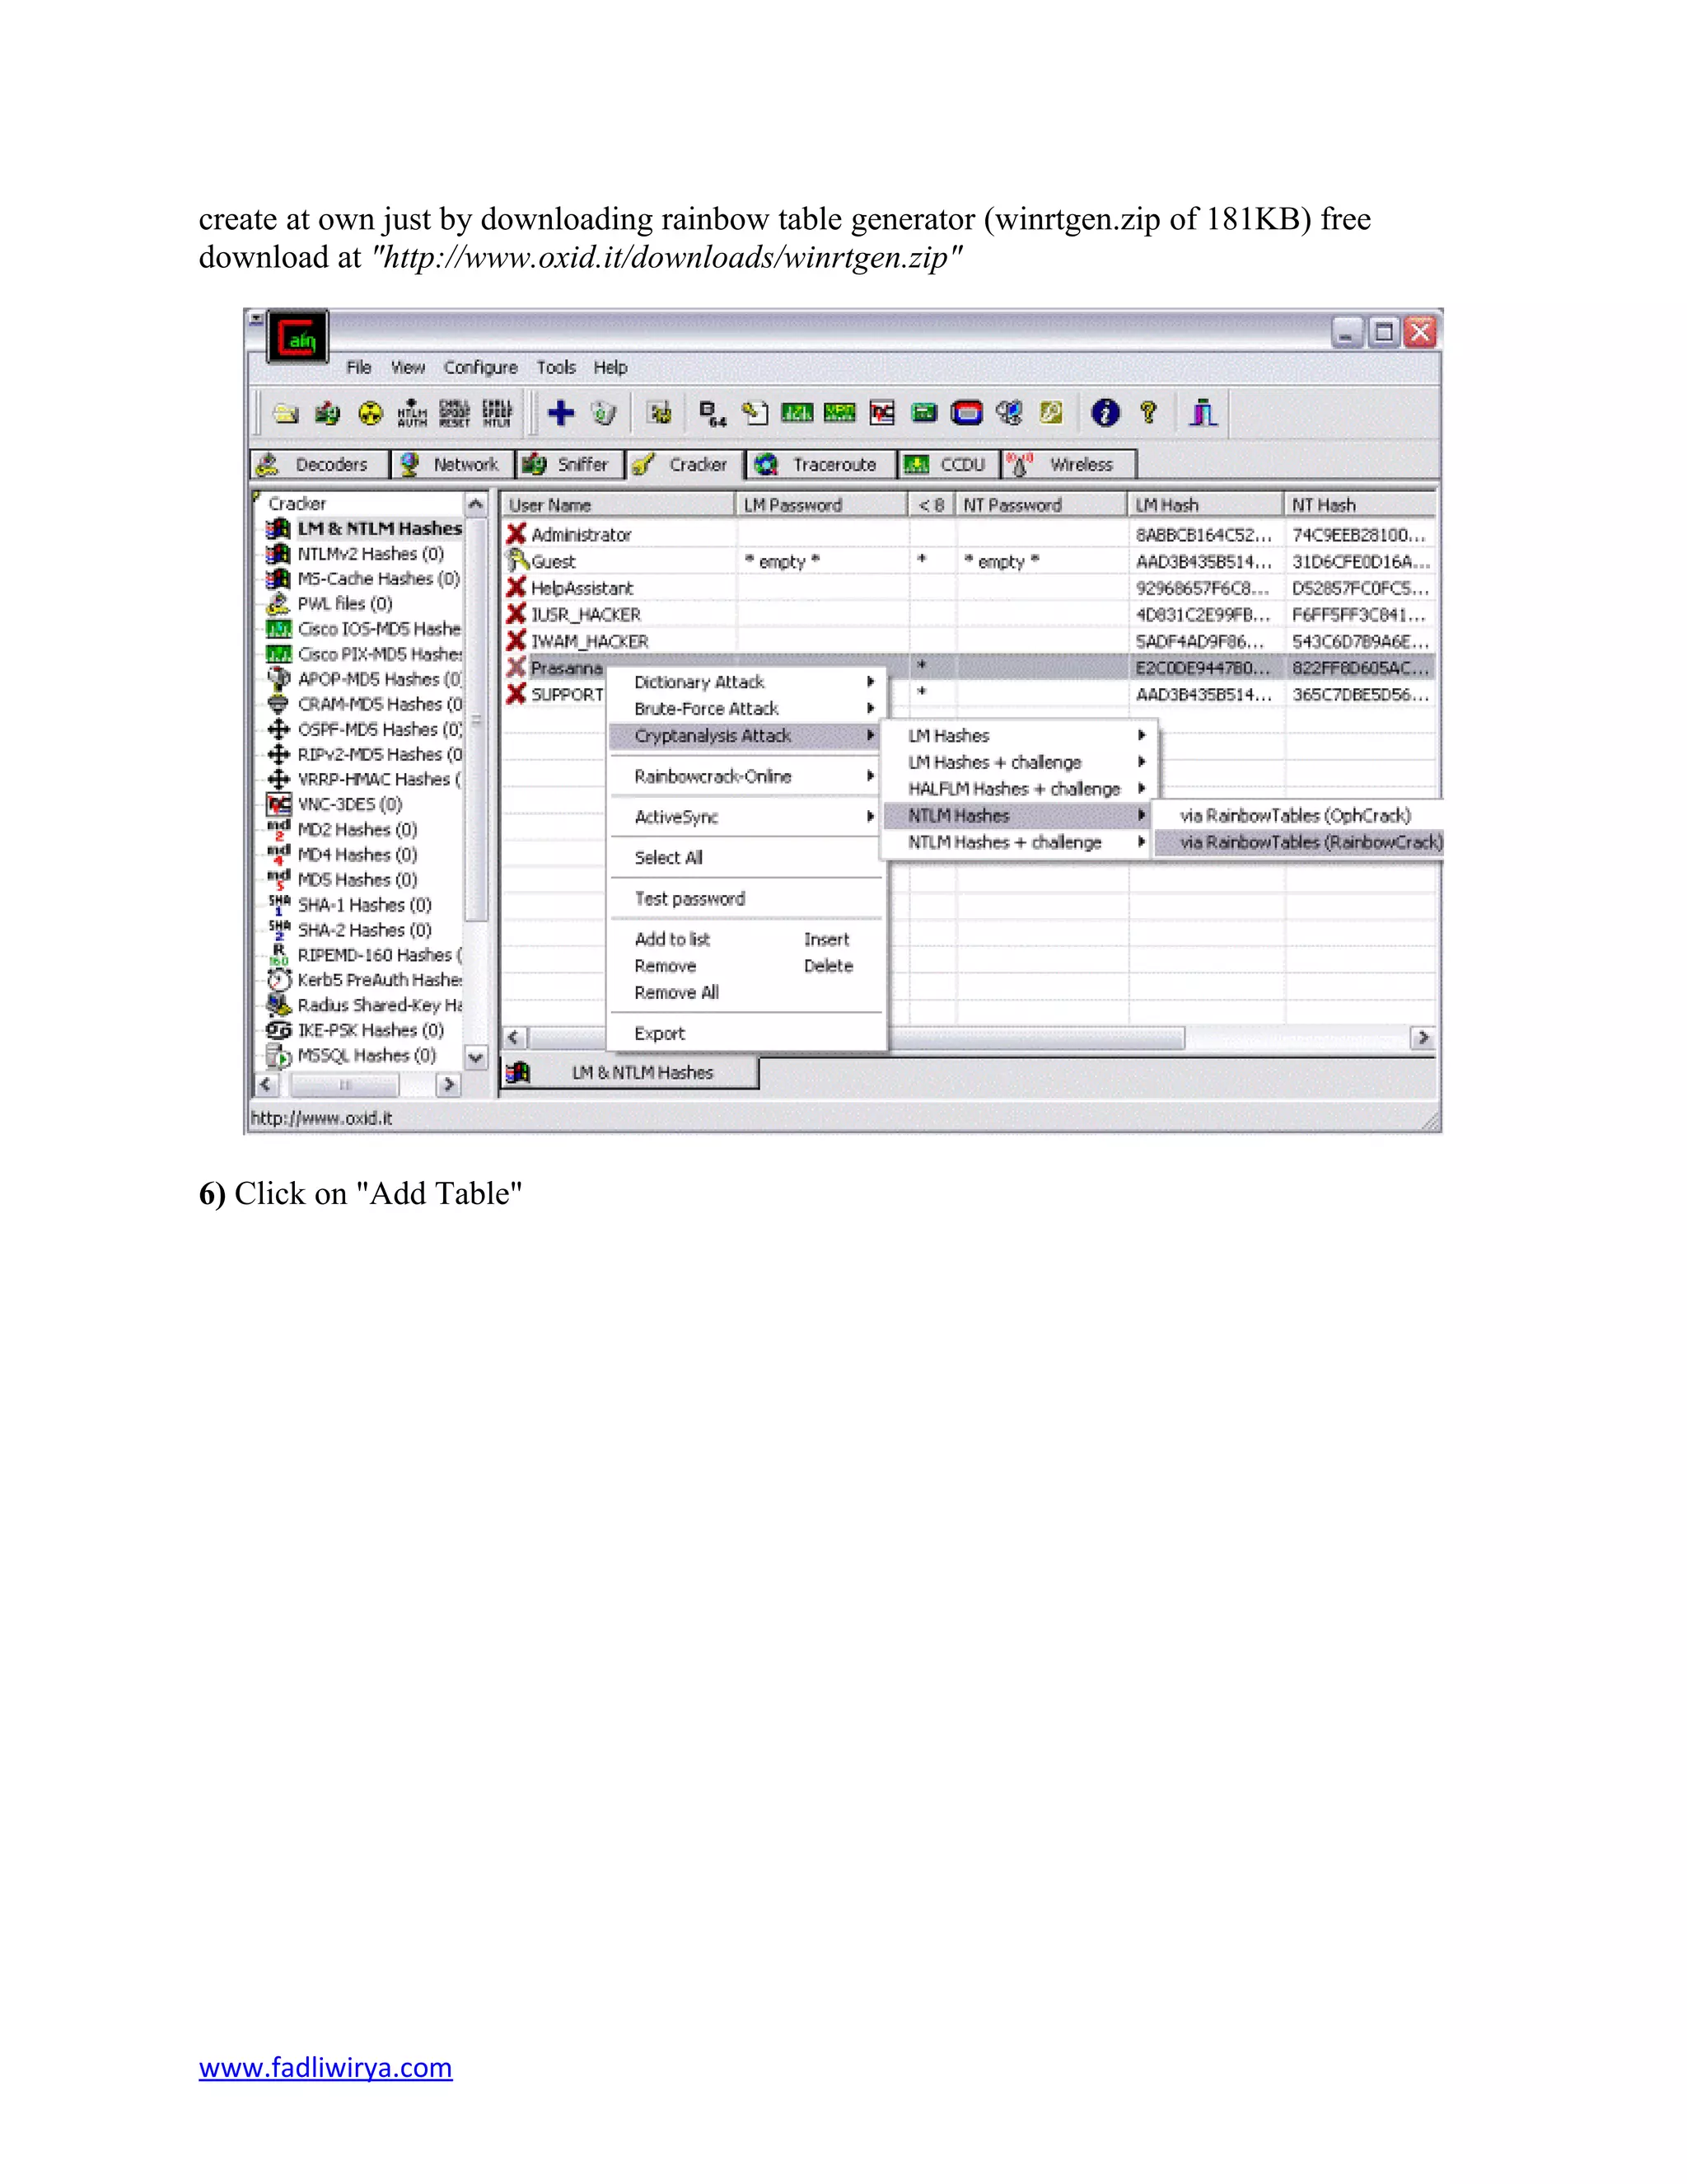
Task: Select the Administrator user row
Action: point(581,535)
